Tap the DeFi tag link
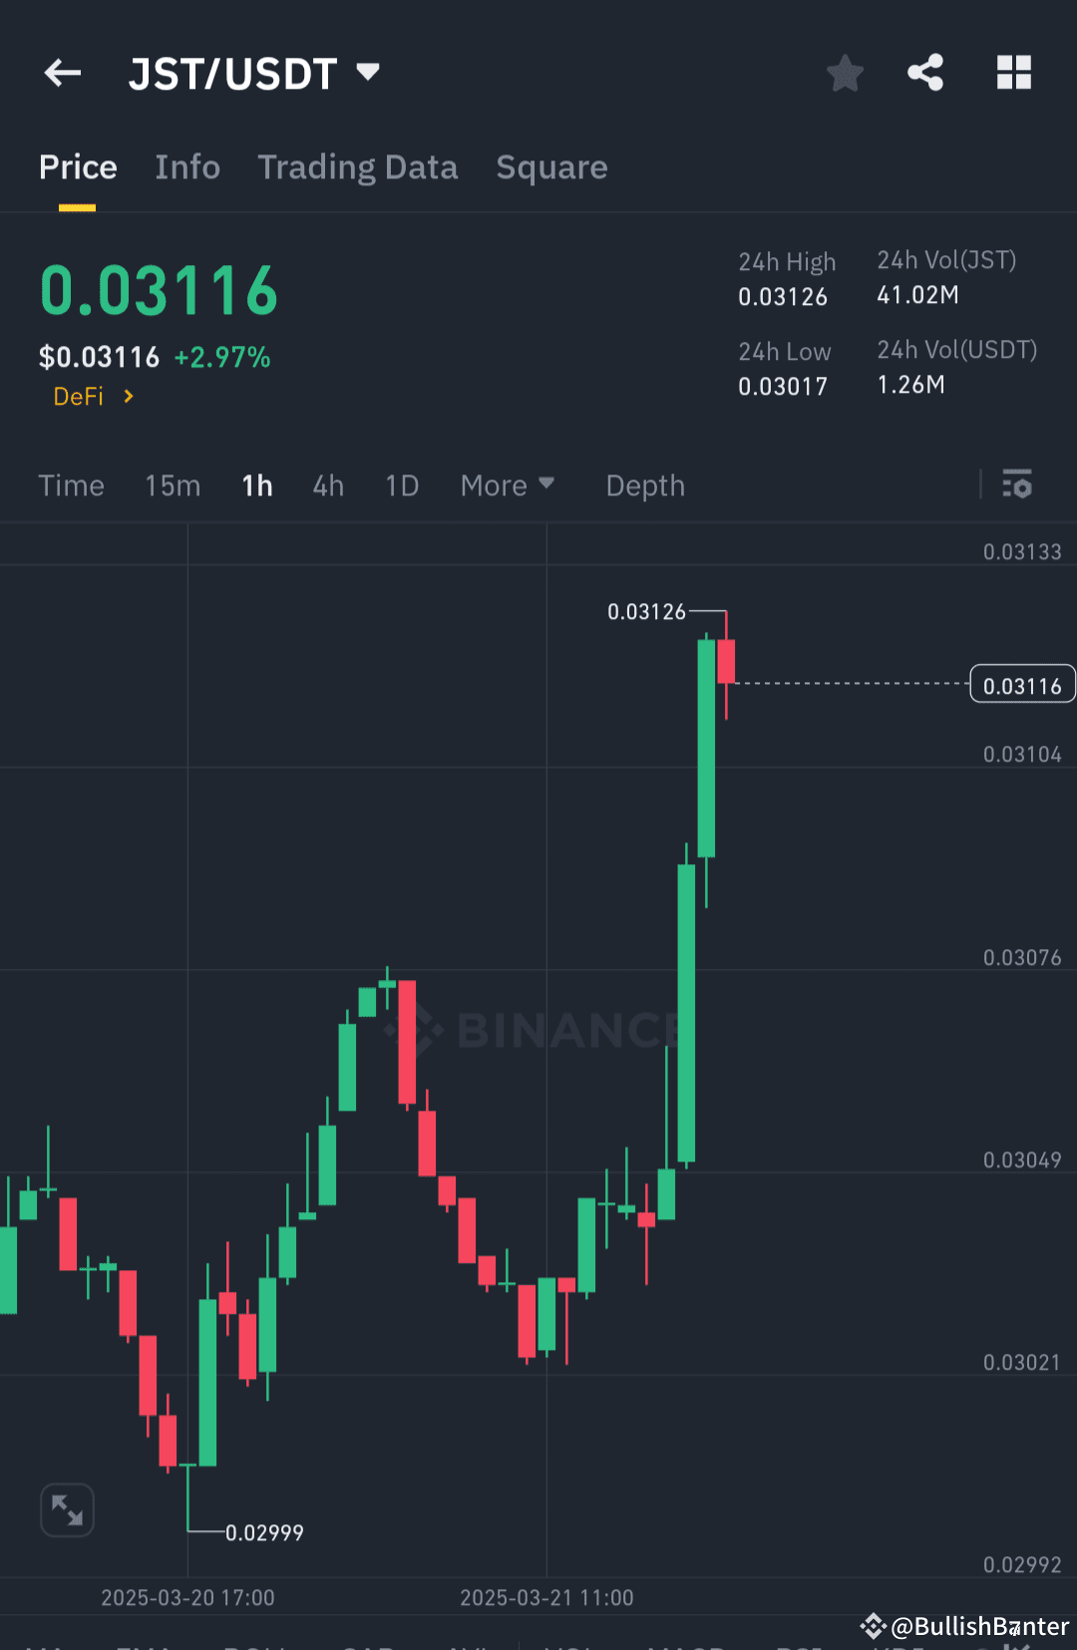Viewport: 1077px width, 1650px height. pos(78,396)
